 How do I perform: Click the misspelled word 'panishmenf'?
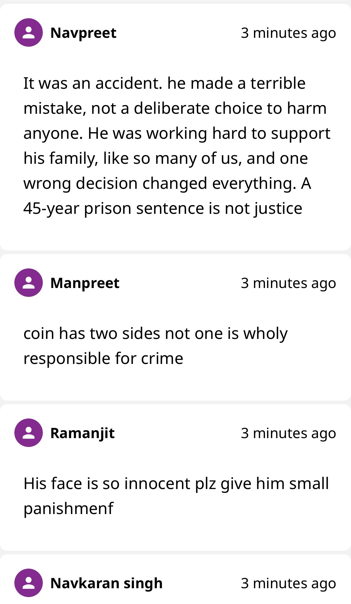coord(68,509)
